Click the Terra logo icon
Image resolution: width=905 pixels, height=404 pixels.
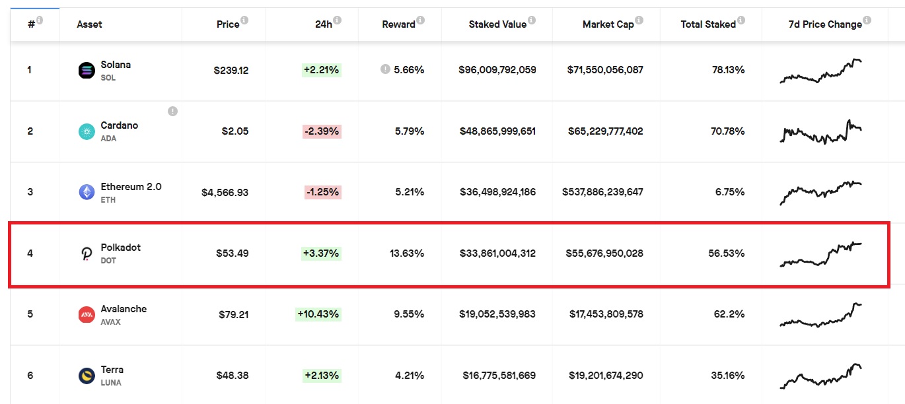[x=87, y=376]
